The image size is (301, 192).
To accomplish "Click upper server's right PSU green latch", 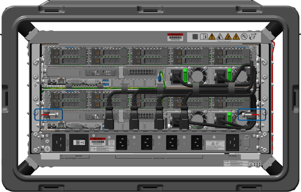I will [229, 75].
